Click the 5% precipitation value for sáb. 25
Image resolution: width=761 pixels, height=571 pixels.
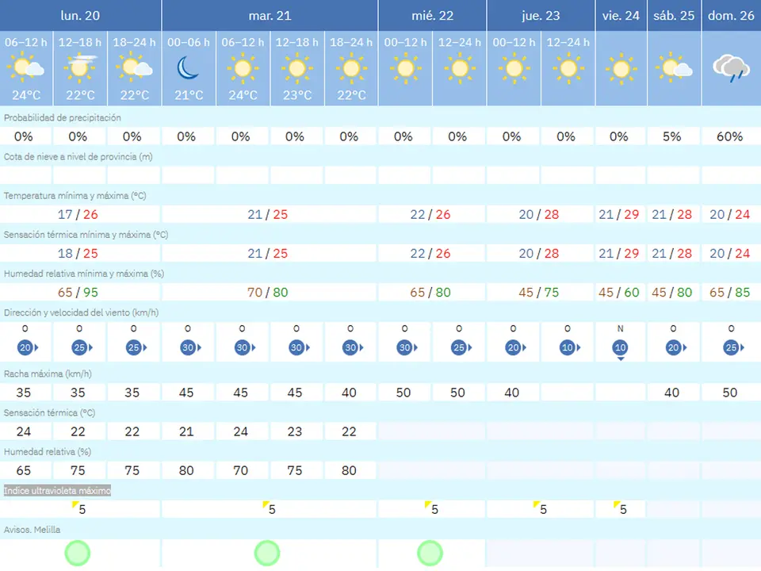pyautogui.click(x=671, y=136)
